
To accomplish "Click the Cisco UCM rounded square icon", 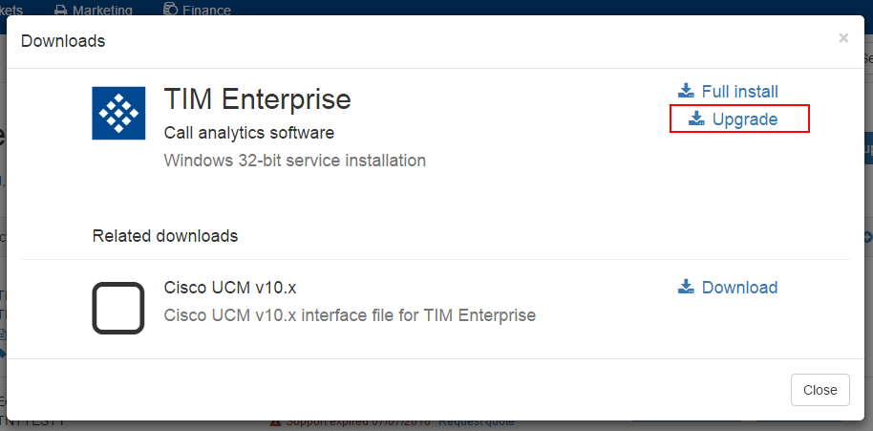I will tap(118, 308).
